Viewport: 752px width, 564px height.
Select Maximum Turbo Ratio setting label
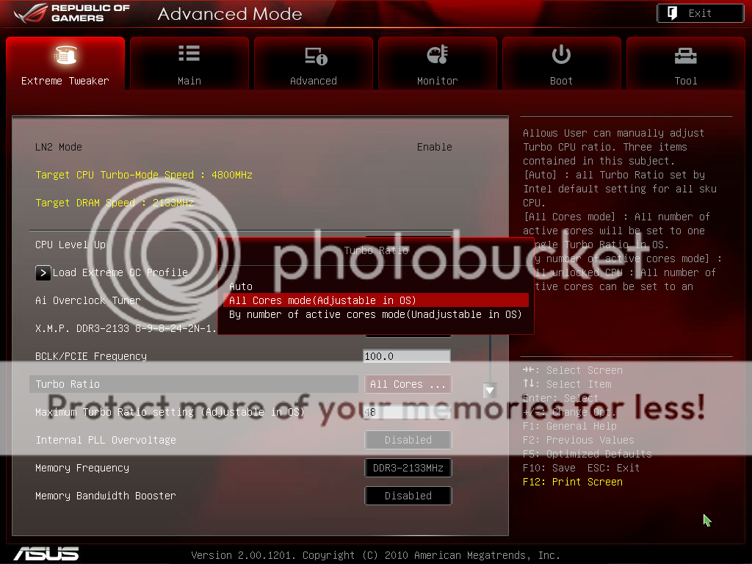coord(170,412)
